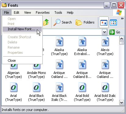Open the Tools menu
Image resolution: width=126 pixels, height=114 pixels.
point(58,13)
